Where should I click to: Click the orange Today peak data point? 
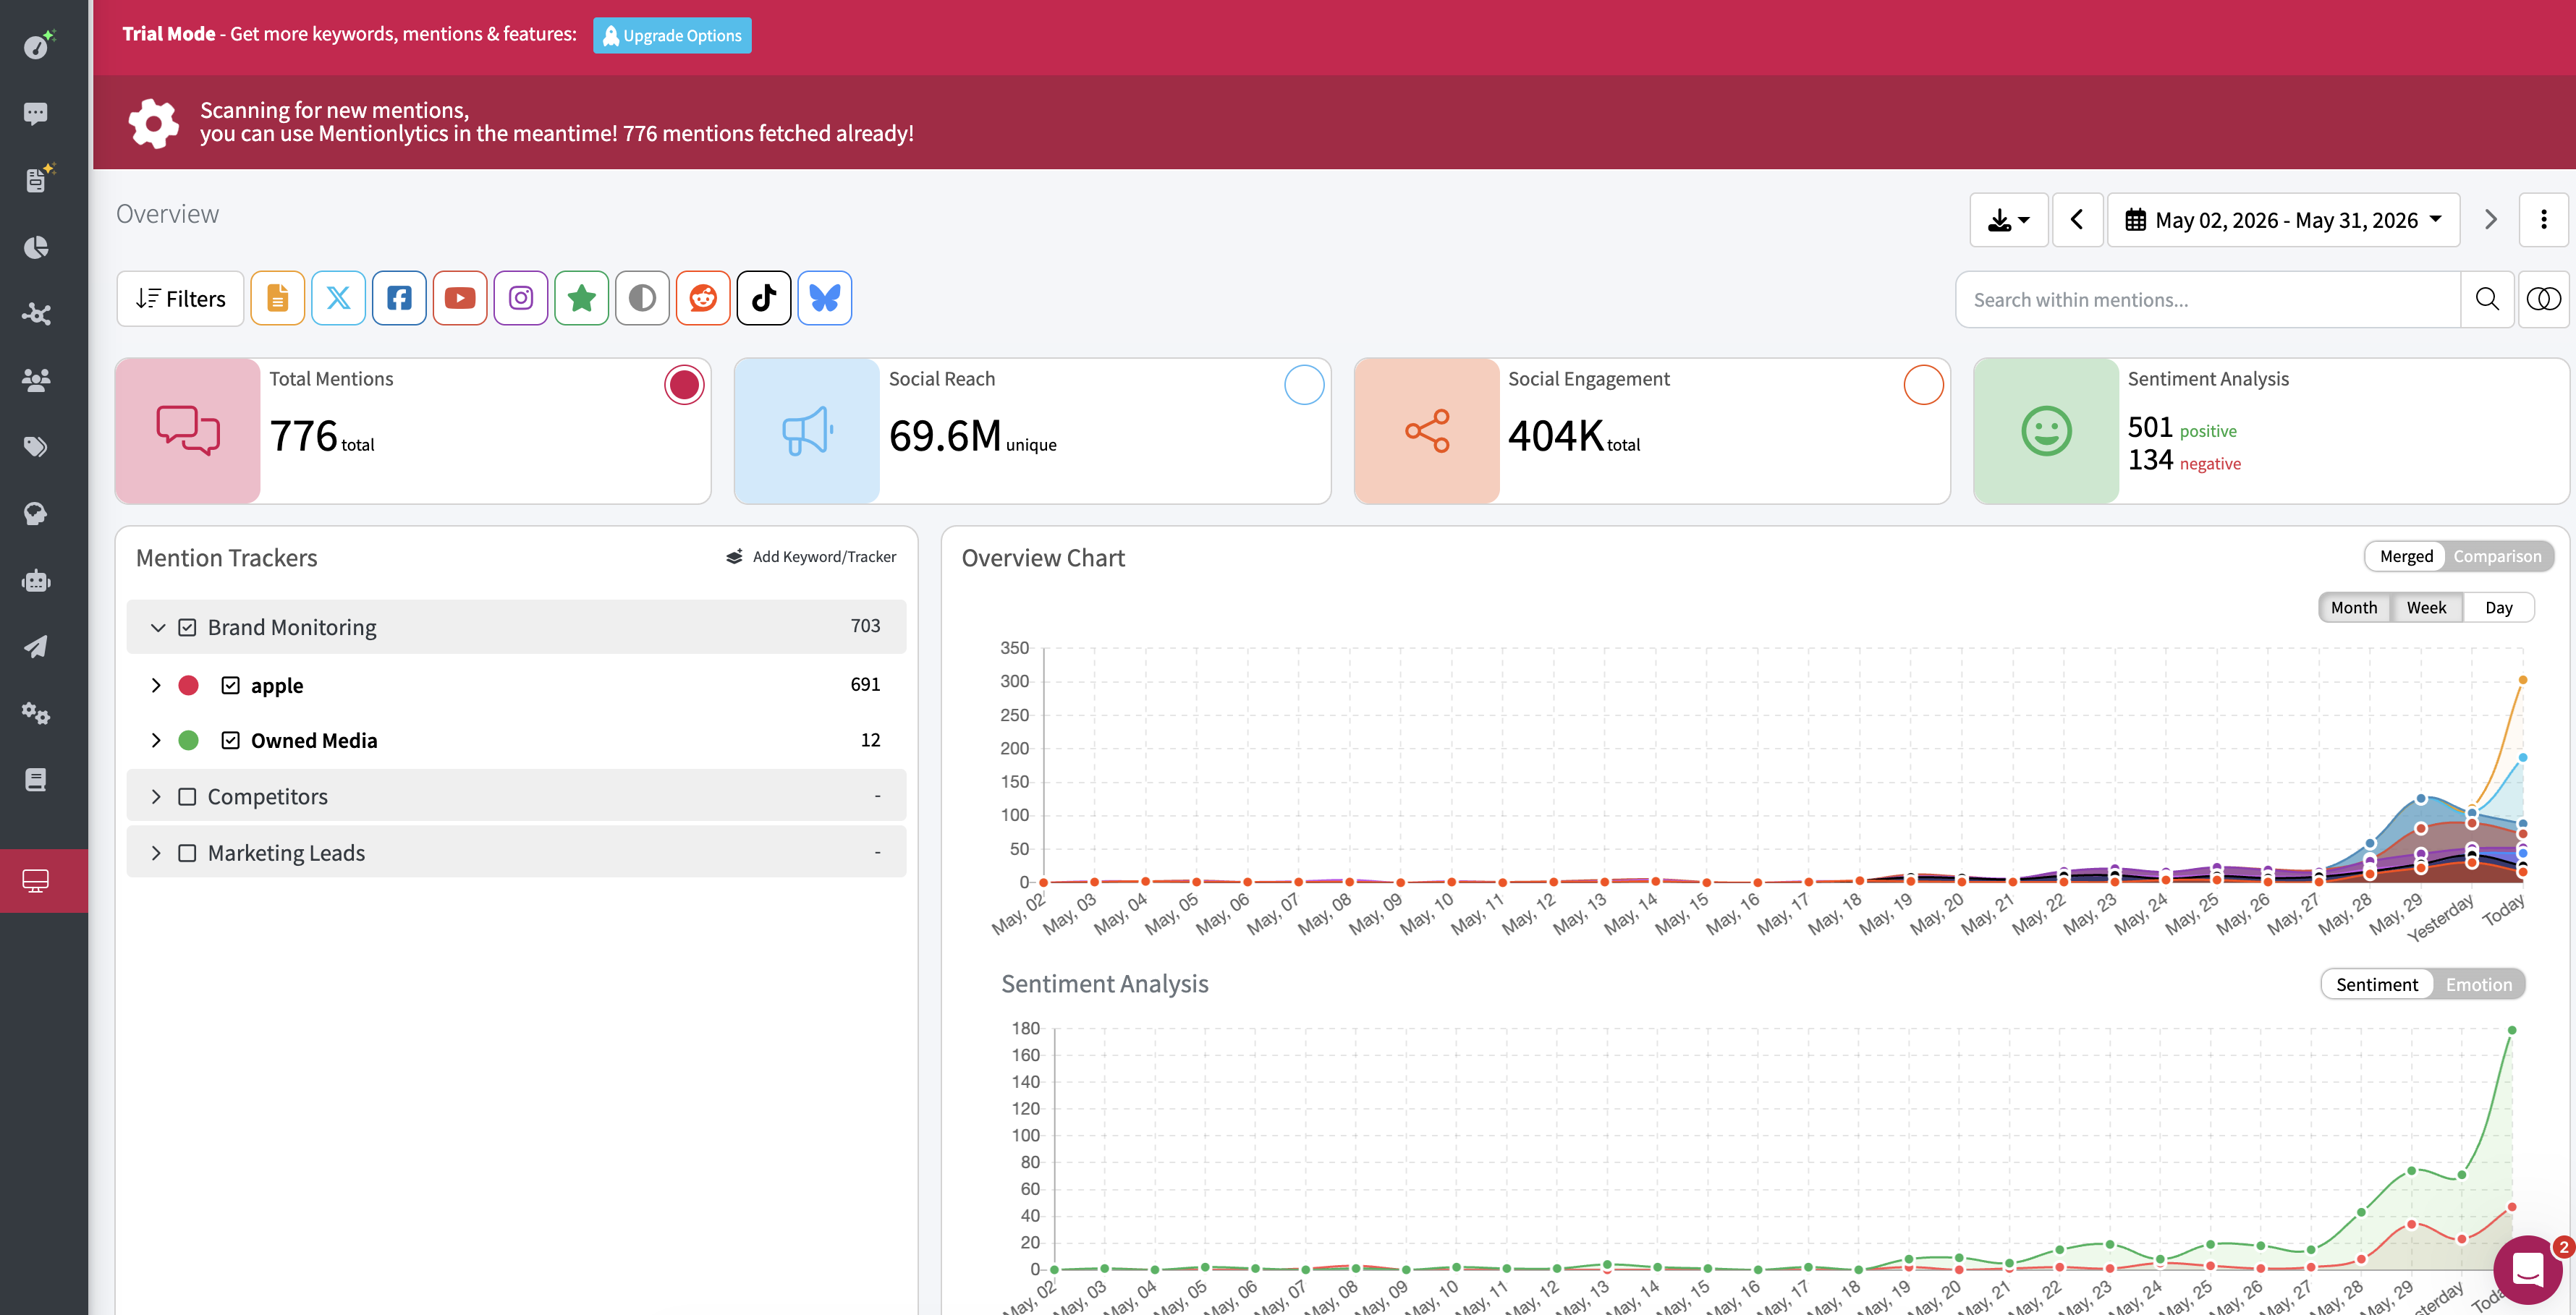[2522, 680]
